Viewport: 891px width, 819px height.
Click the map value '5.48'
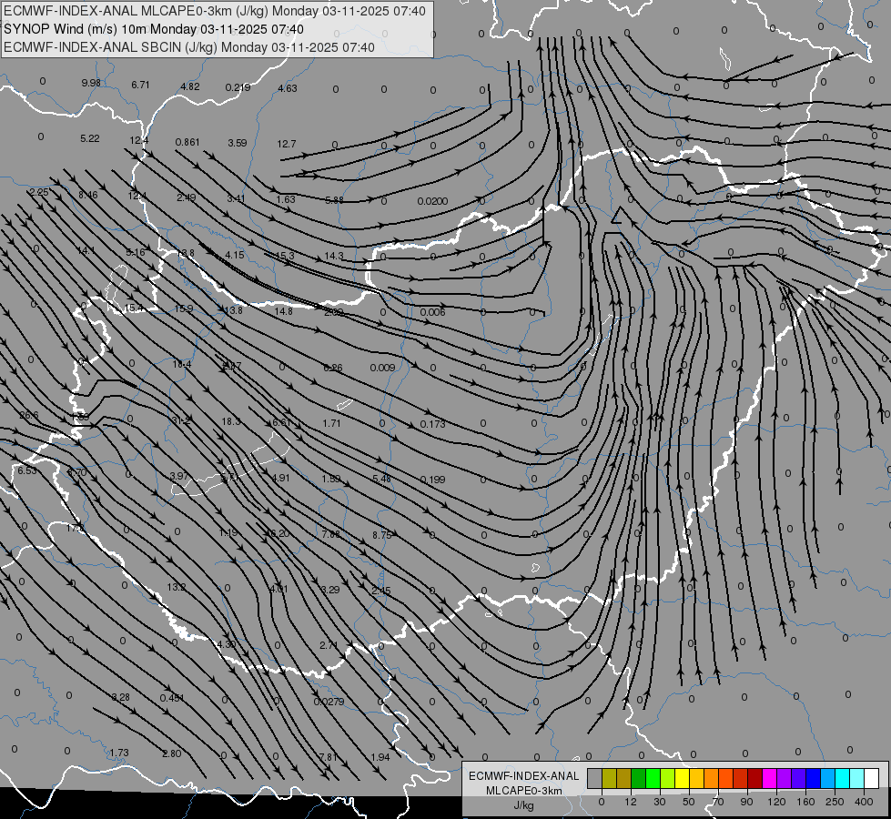point(381,480)
